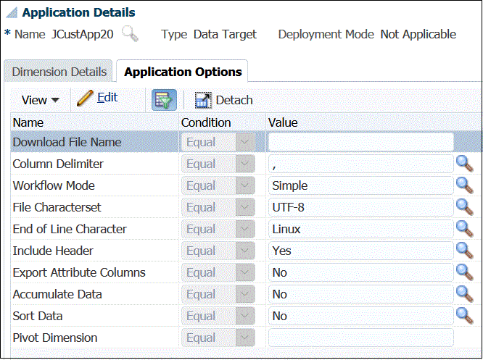Open the Include Header lookup magnifier

[x=464, y=251]
